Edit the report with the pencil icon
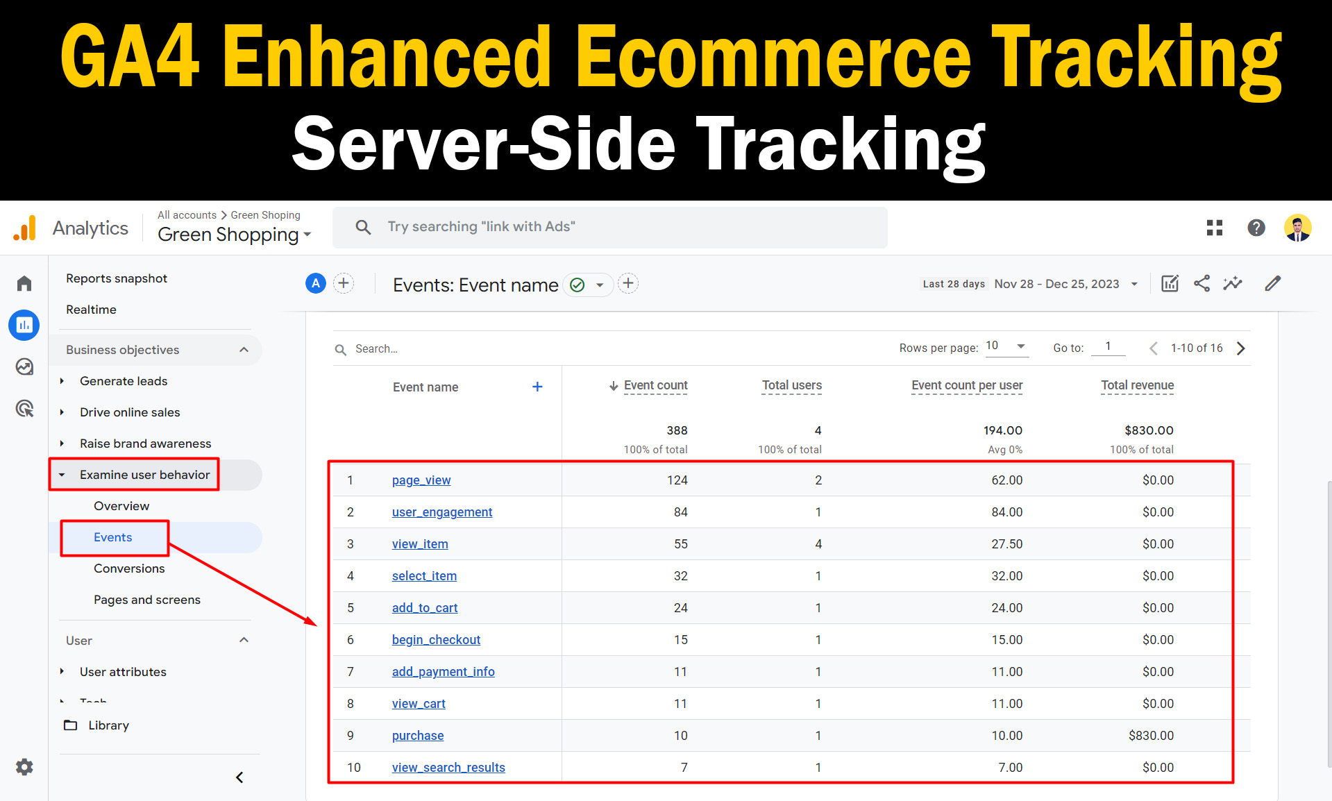The image size is (1332, 801). [x=1272, y=283]
